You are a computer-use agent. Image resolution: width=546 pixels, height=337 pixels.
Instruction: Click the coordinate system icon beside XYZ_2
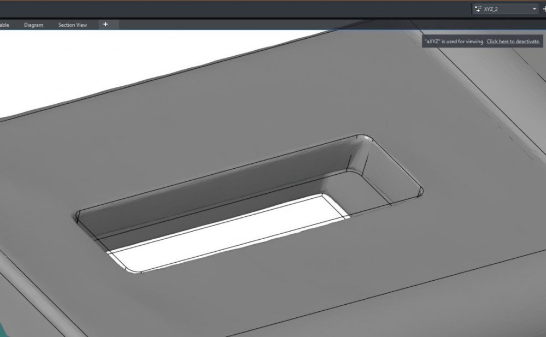[x=478, y=9]
